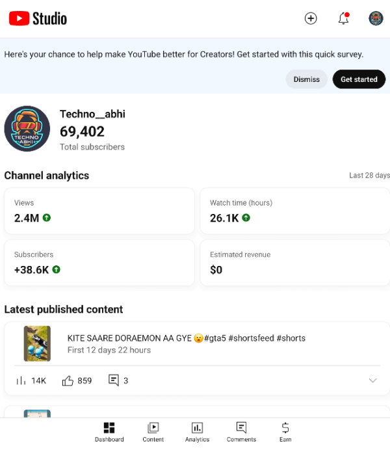Dismiss the creator survey banner
This screenshot has width=390, height=450.
pos(306,79)
